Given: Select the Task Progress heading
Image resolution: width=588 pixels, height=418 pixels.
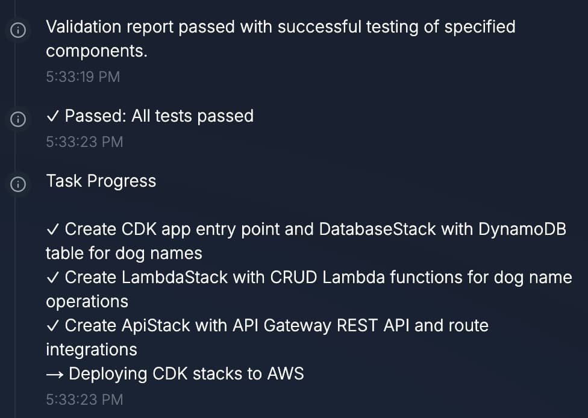Looking at the screenshot, I should click(x=101, y=181).
